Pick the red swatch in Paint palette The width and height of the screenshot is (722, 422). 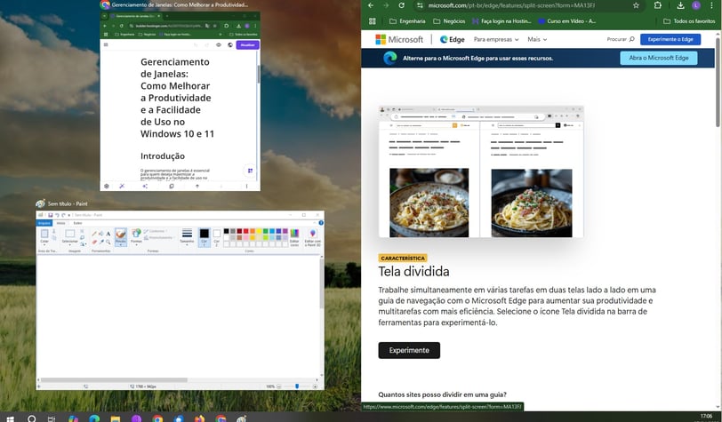246,231
